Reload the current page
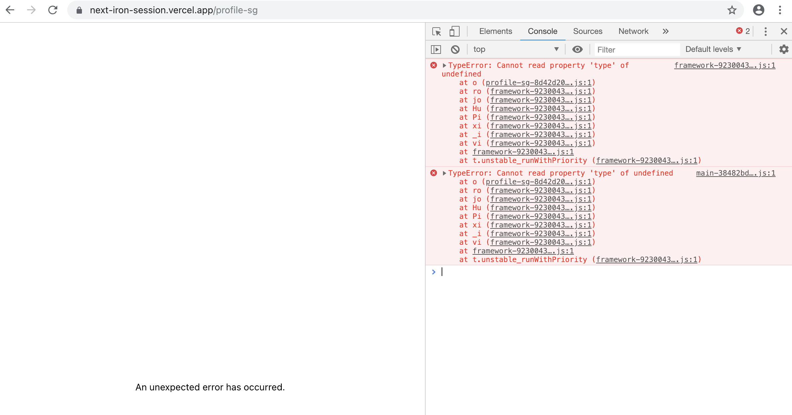Viewport: 792px width, 415px height. pos(53,10)
